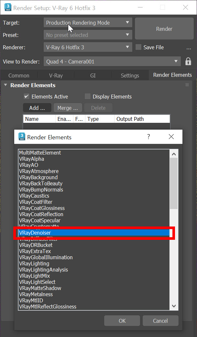Select the Render Elements tab
This screenshot has width=197, height=337.
(172, 75)
